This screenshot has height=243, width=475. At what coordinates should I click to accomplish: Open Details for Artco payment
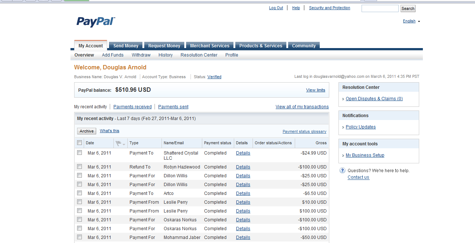[243, 193]
